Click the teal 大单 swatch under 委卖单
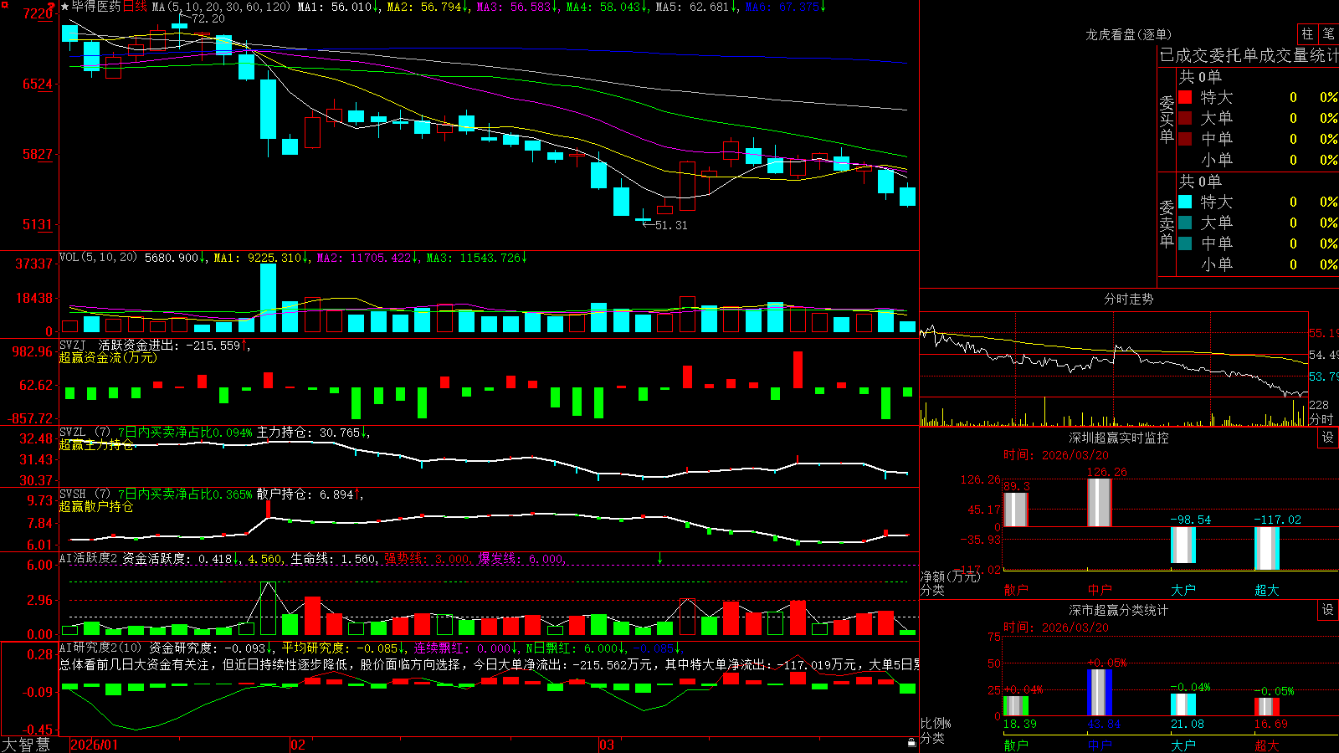The image size is (1339, 753). [1185, 223]
